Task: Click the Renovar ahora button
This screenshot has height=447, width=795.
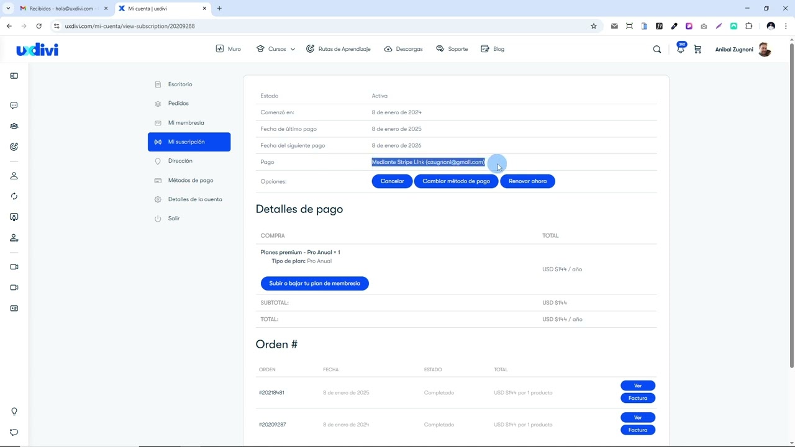Action: pyautogui.click(x=527, y=181)
